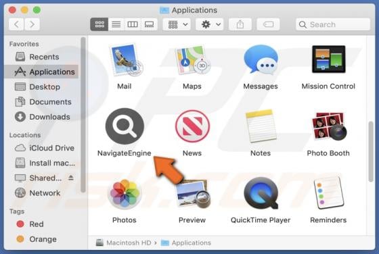Viewport: 379px width, 254px height.
Task: Select the Notes application
Action: tap(261, 126)
